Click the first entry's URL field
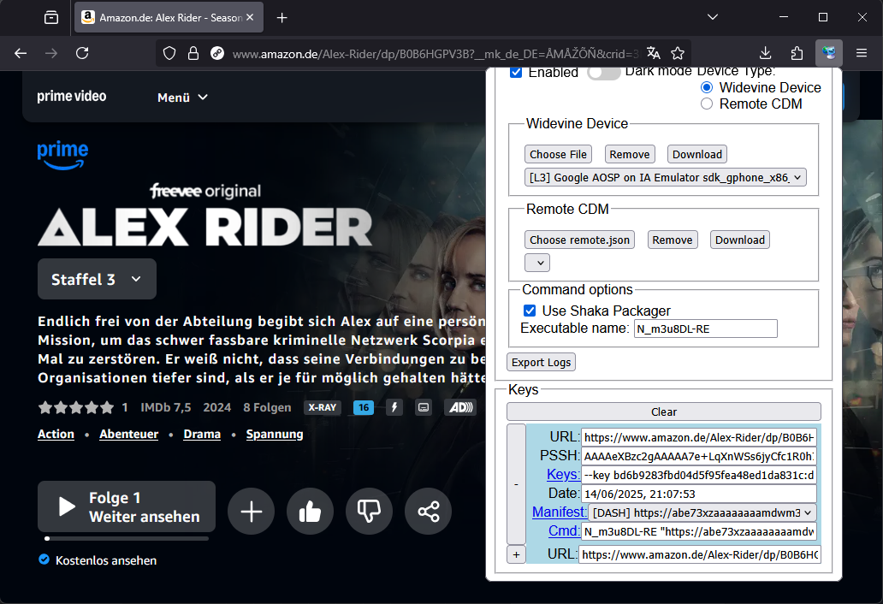Screen dimensions: 883x604 699,437
